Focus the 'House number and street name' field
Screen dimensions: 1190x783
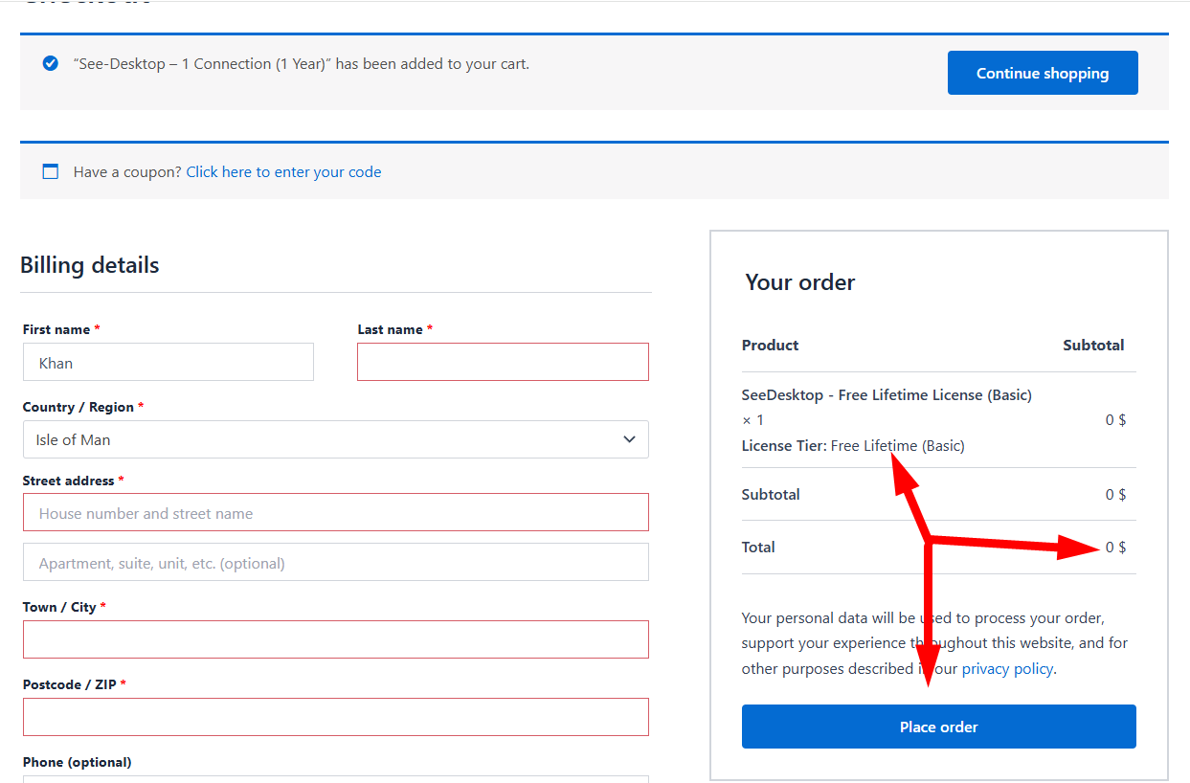[336, 512]
